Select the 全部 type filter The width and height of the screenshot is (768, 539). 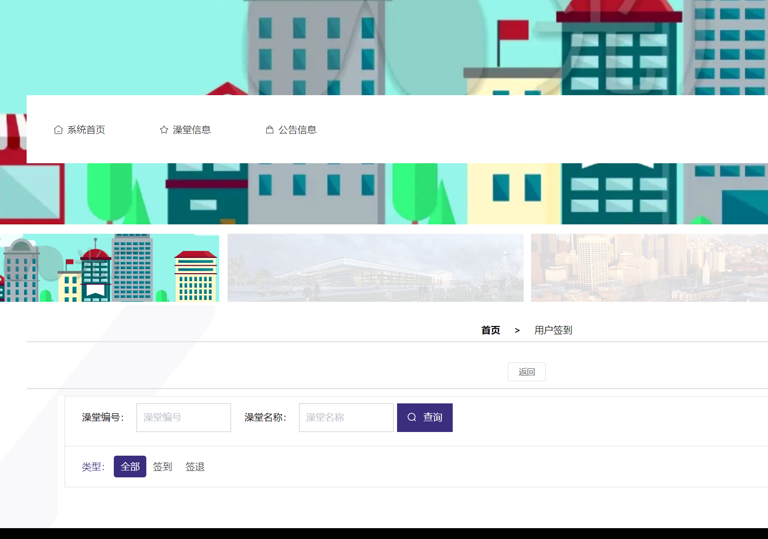(130, 466)
